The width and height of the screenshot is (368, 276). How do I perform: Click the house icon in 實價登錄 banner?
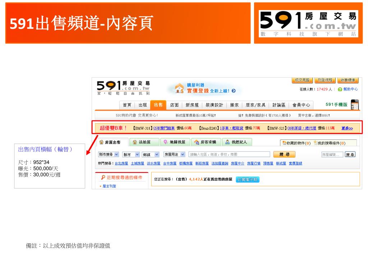(x=180, y=88)
